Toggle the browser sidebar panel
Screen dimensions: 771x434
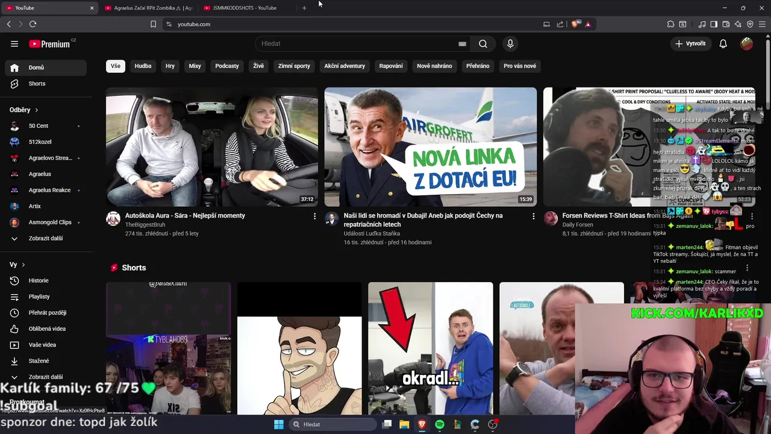tap(714, 24)
